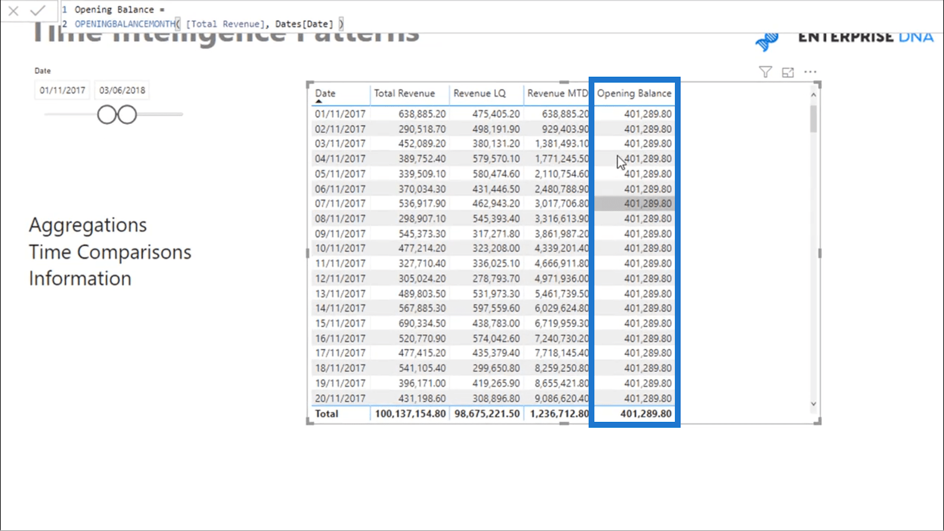This screenshot has height=531, width=944.
Task: Cancel the formula edit with X icon
Action: 14,11
